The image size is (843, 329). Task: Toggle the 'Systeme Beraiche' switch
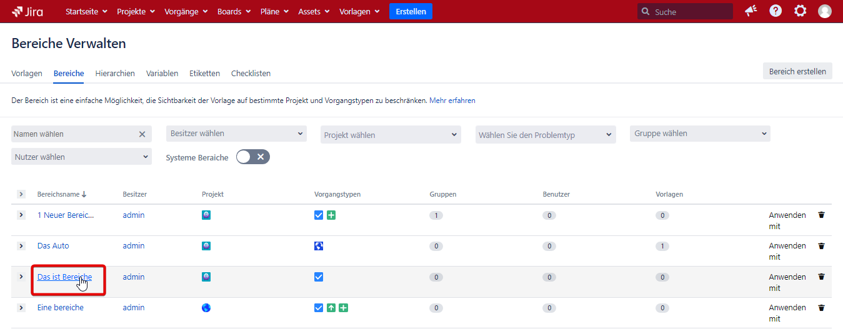(x=252, y=157)
